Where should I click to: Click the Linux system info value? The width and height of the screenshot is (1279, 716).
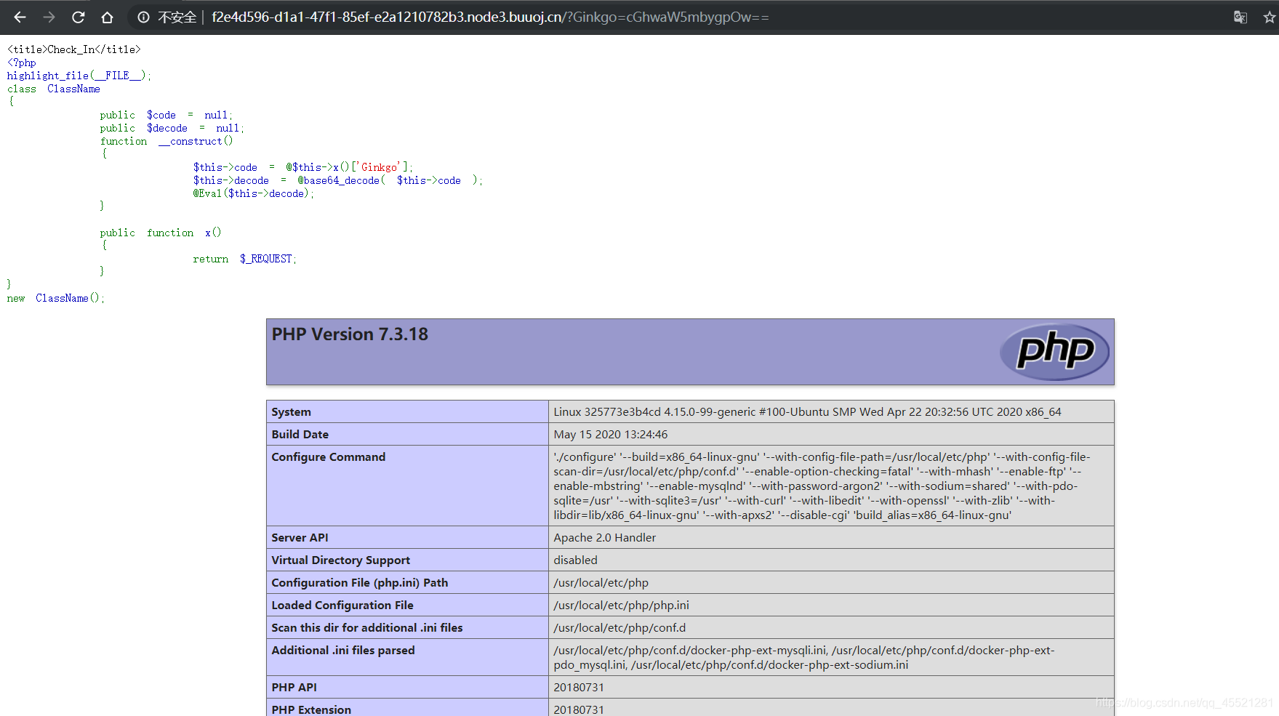click(807, 412)
